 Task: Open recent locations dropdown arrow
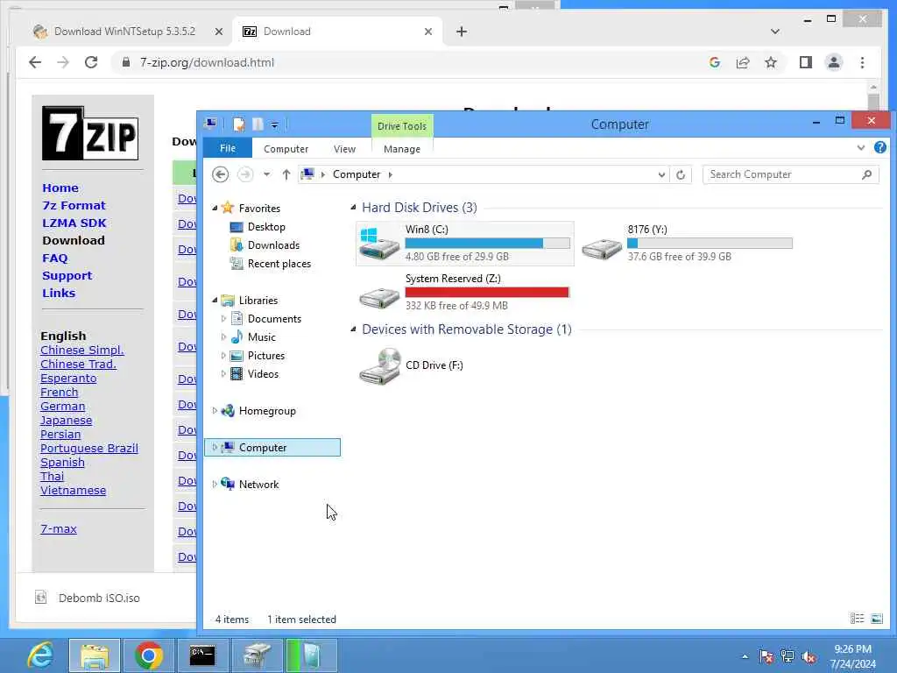click(x=266, y=174)
